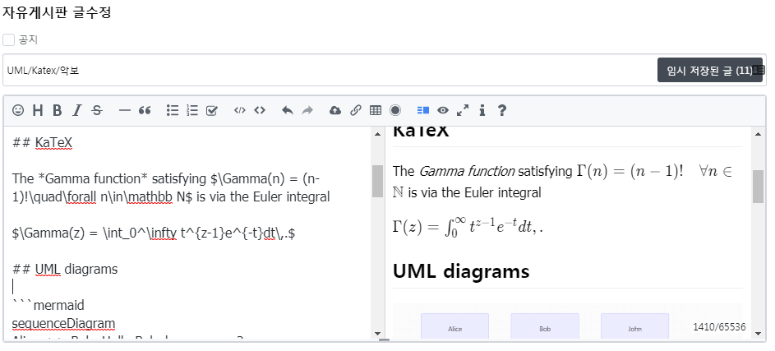This screenshot has width=775, height=351.
Task: Insert a heading with H icon
Action: pos(38,110)
